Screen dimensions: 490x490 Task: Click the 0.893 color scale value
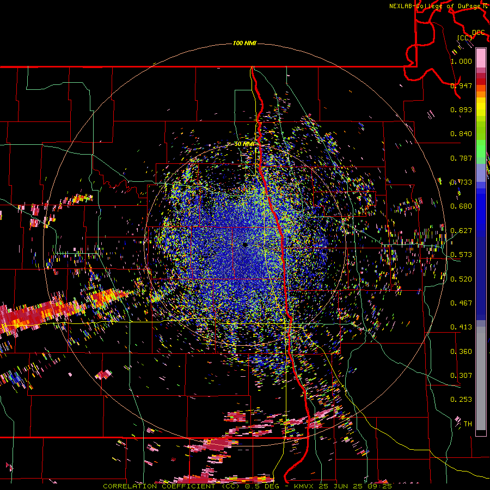(461, 109)
